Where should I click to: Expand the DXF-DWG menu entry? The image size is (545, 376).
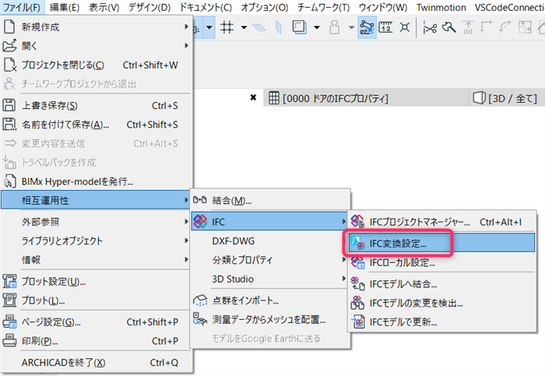[270, 241]
